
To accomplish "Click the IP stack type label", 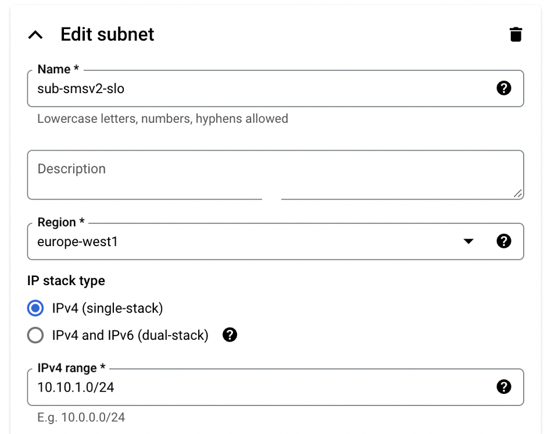I will (65, 280).
